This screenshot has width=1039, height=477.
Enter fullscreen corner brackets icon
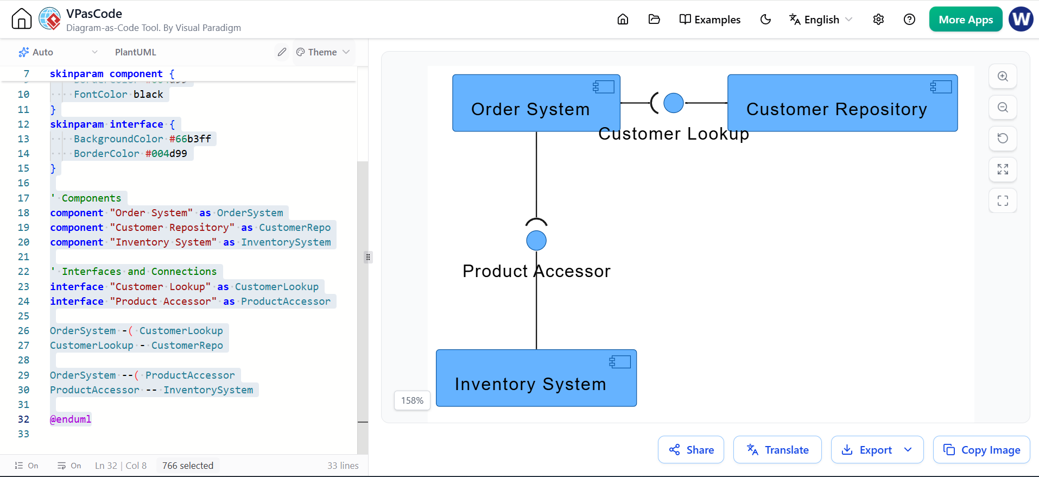(x=1003, y=200)
